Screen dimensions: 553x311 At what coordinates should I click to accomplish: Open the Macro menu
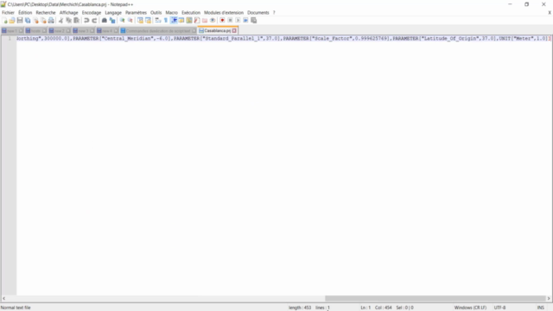[x=171, y=13]
